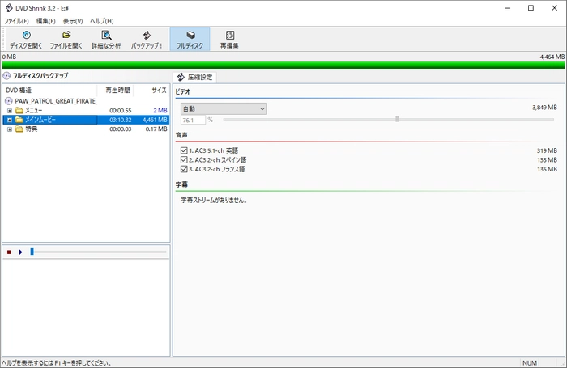Viewport: 567px width, 368px height.
Task: Click the ディスクを開く (Open Disc) icon
Action: click(26, 40)
